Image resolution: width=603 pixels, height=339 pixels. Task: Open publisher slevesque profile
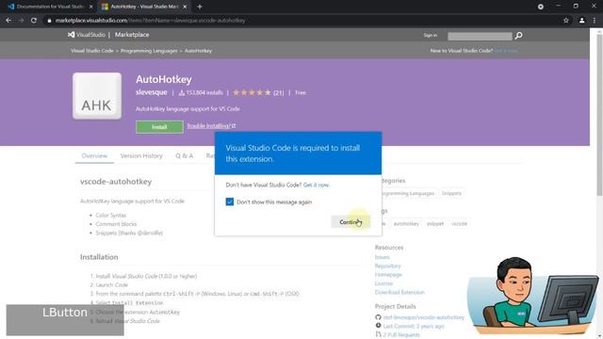click(x=151, y=92)
